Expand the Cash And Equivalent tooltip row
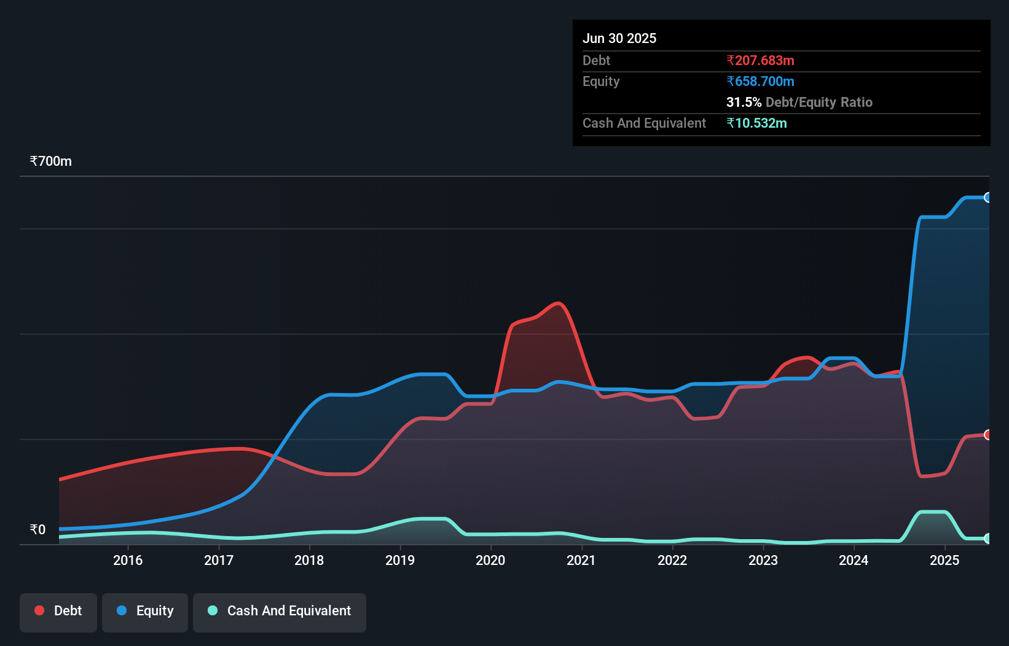The width and height of the screenshot is (1009, 646). click(x=643, y=123)
